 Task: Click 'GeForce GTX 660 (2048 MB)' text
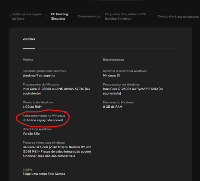click(43, 147)
